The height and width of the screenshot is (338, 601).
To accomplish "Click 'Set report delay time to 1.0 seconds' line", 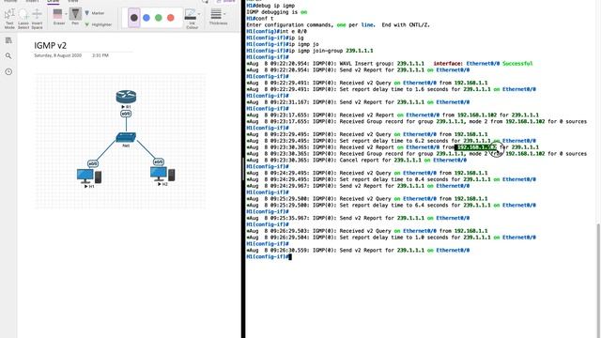I will (x=391, y=238).
